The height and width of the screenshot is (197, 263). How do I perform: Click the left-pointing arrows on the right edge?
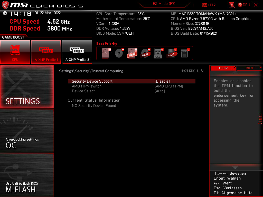tap(260, 124)
